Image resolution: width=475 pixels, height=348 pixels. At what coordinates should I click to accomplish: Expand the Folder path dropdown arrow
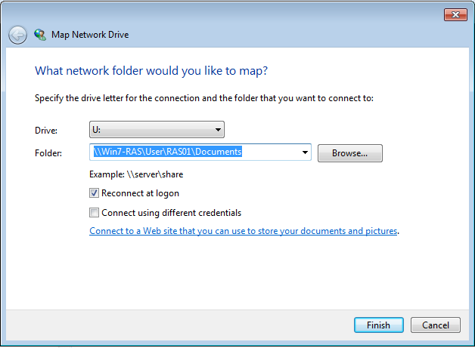click(306, 152)
